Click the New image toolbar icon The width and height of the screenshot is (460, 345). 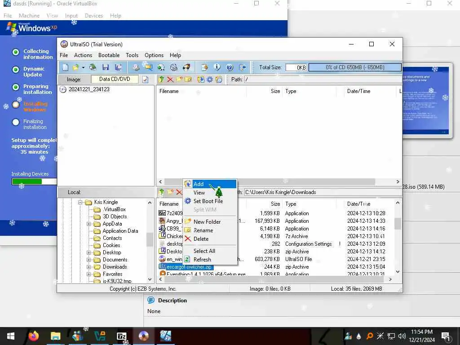[x=65, y=67]
